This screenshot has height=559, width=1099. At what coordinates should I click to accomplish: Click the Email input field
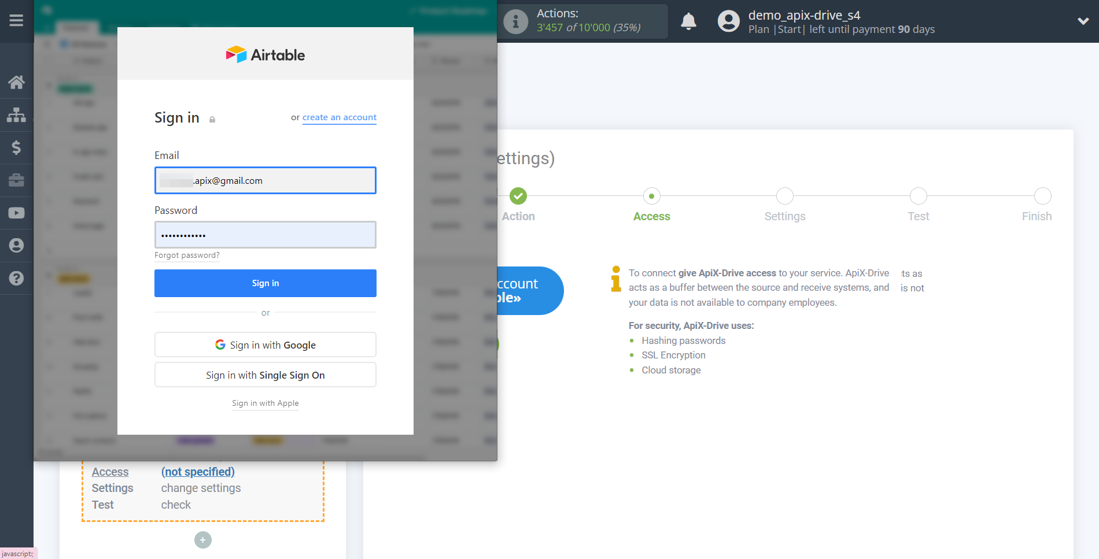(265, 180)
